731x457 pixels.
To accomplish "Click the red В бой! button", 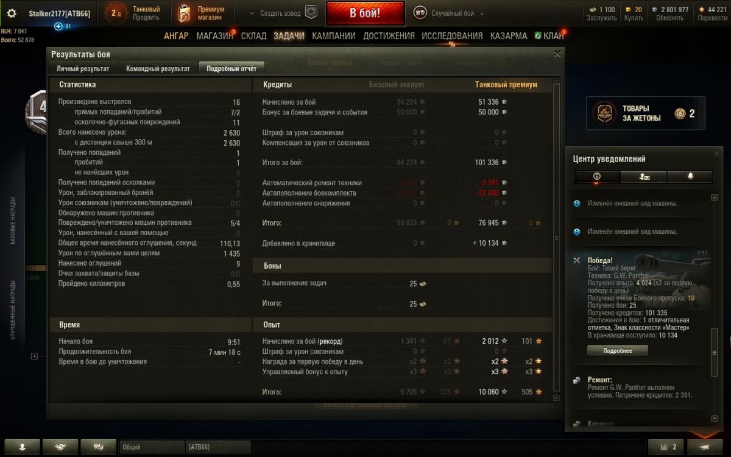I will (365, 13).
